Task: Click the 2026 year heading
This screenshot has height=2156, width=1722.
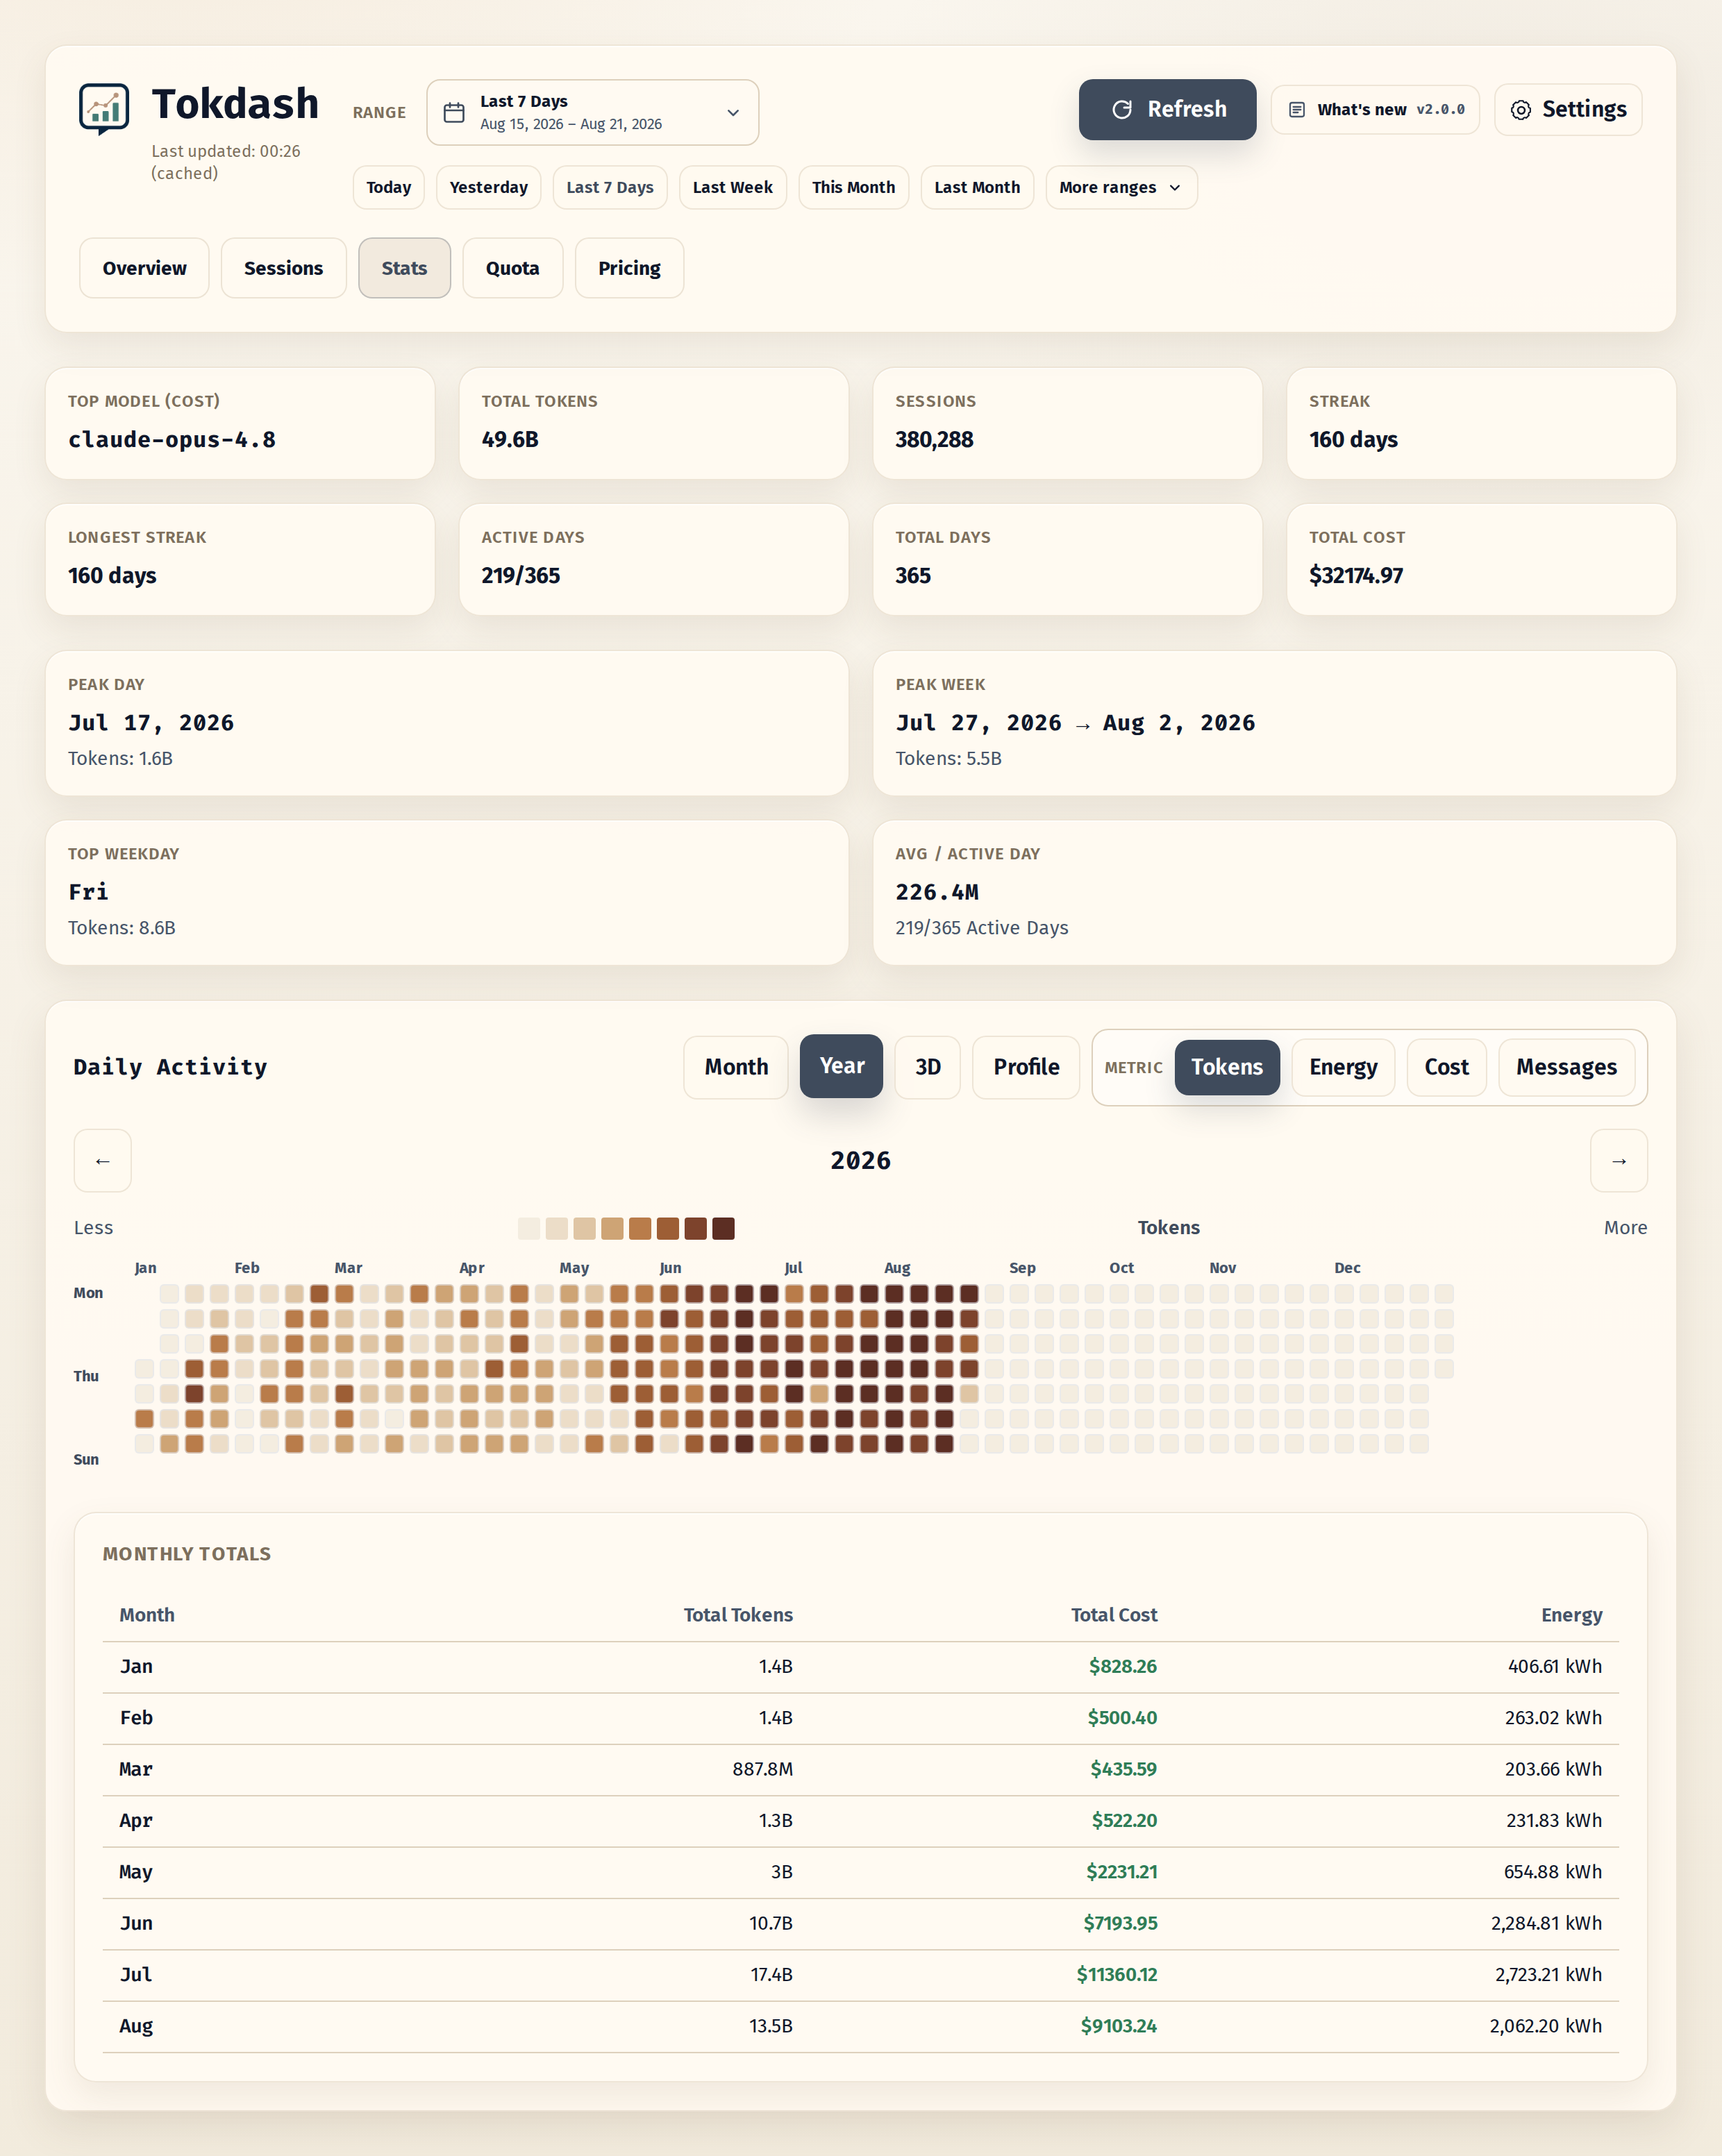Action: point(860,1160)
